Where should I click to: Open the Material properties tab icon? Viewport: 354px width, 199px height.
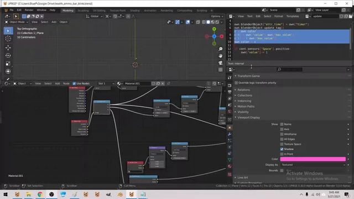point(230,166)
